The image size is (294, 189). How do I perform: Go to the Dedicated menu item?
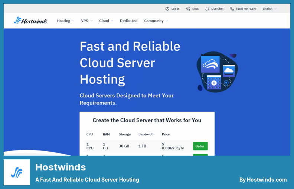point(128,21)
